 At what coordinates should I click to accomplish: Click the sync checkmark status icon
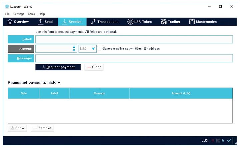(229, 140)
